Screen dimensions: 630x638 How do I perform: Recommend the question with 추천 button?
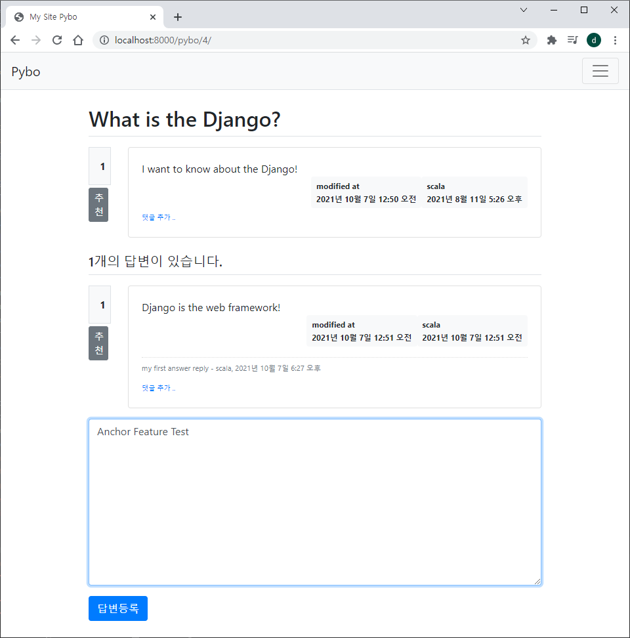coord(98,205)
